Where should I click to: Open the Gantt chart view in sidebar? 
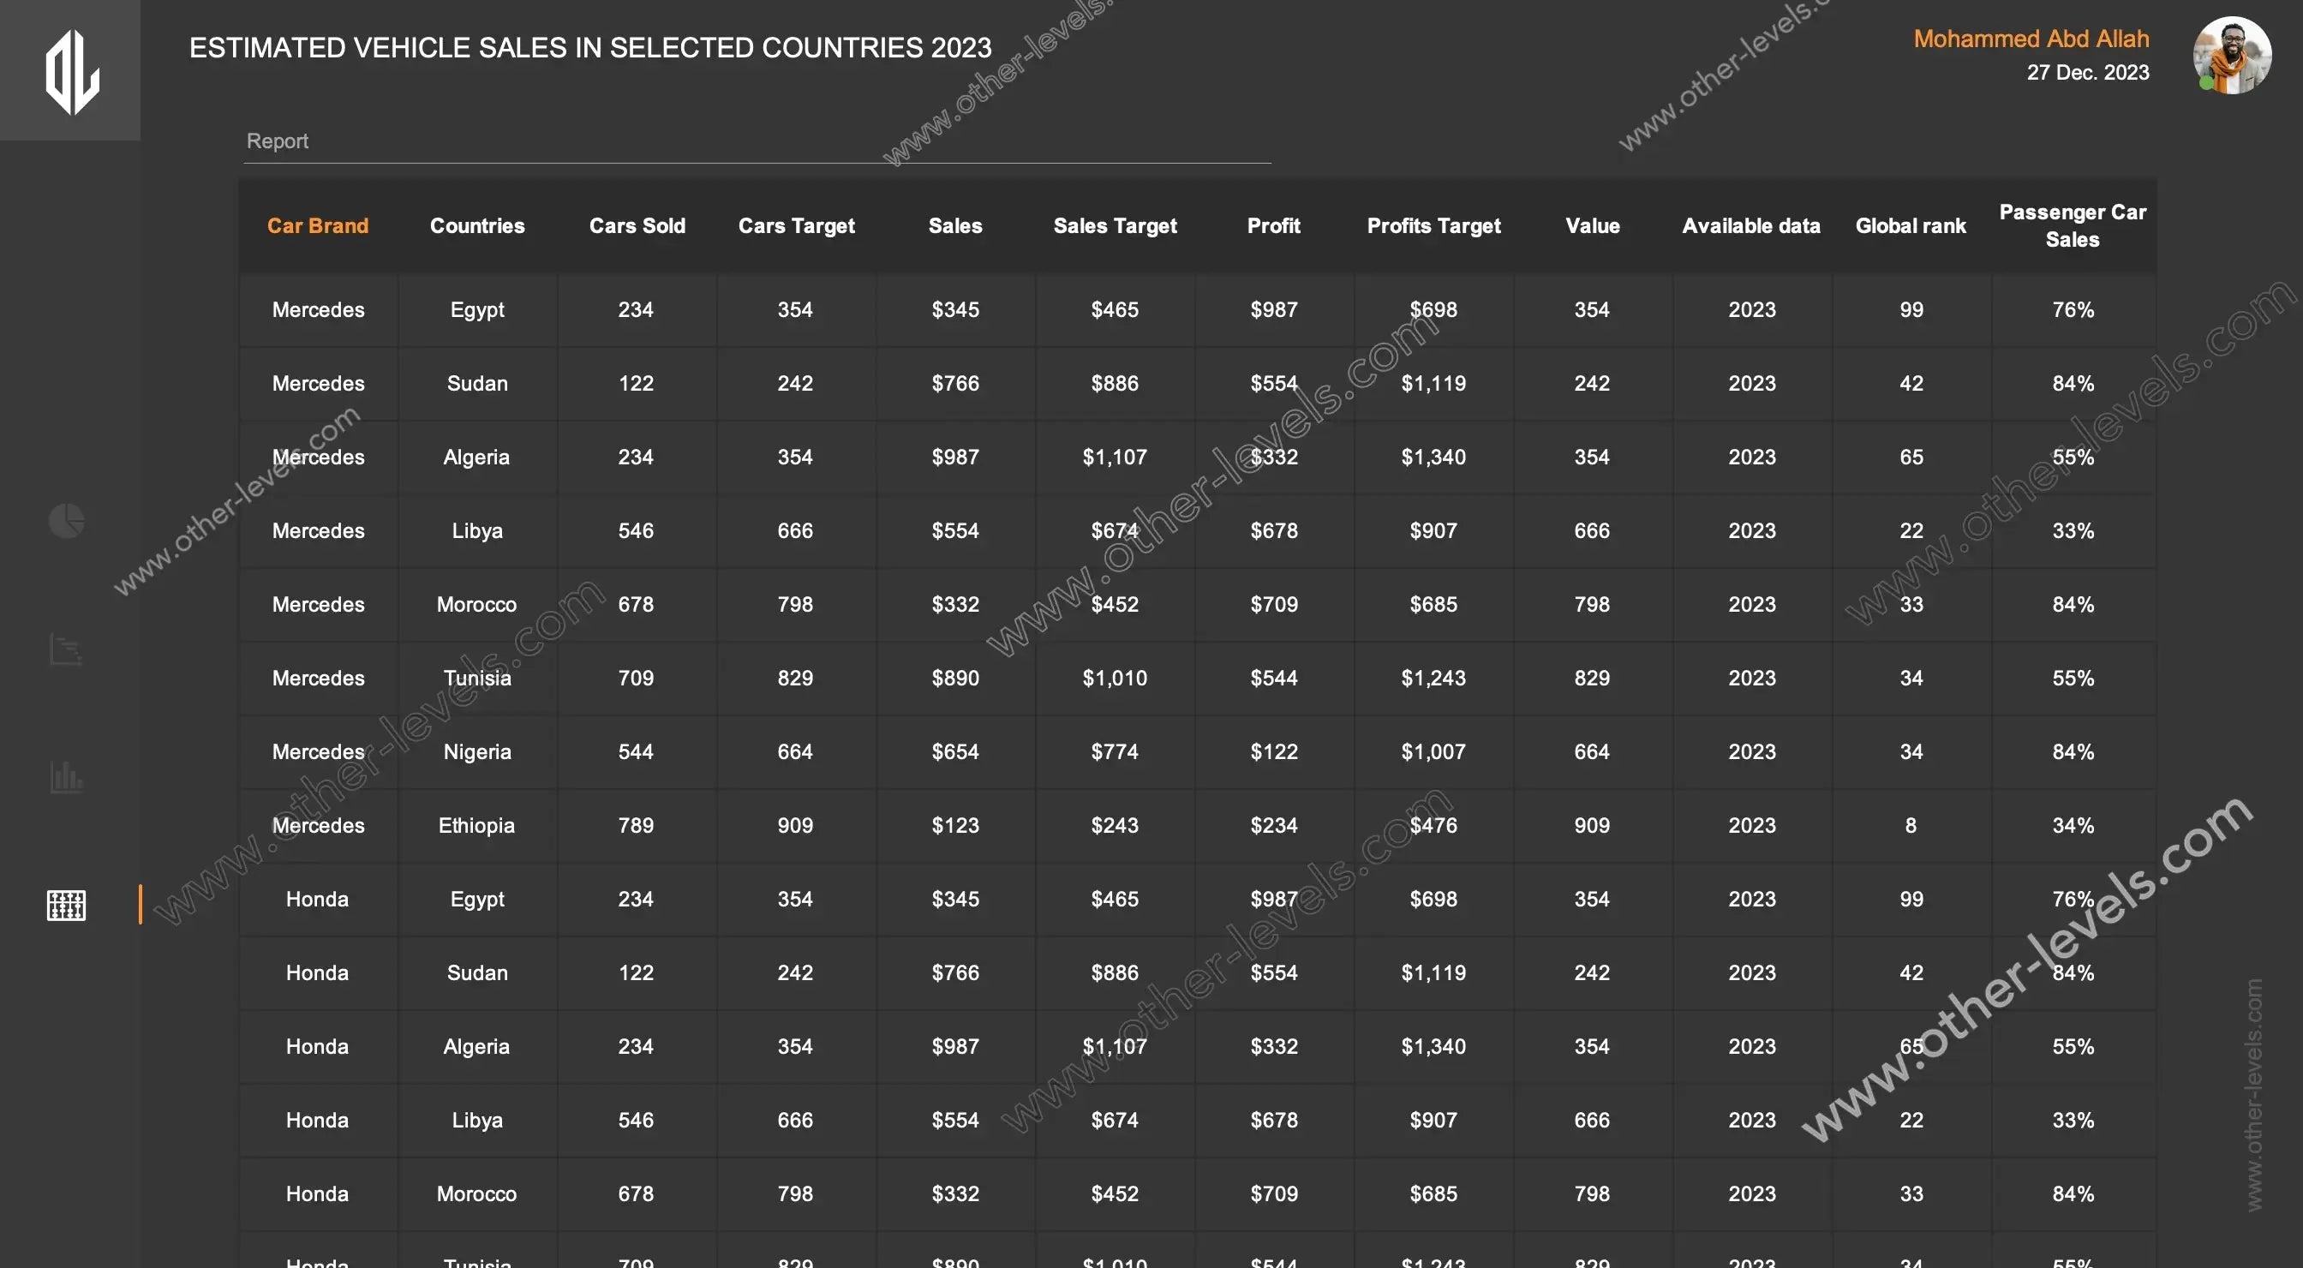tap(66, 649)
